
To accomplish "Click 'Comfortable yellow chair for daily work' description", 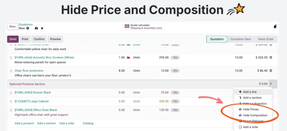I will [x=40, y=49].
